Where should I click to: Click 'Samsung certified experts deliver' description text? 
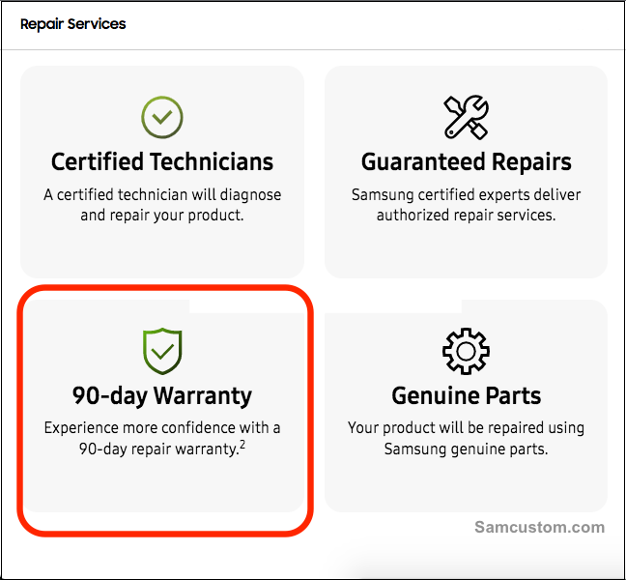(x=466, y=195)
